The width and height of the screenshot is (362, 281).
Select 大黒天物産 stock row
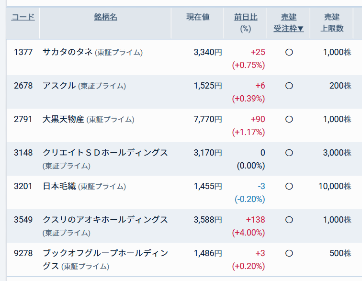click(x=184, y=125)
